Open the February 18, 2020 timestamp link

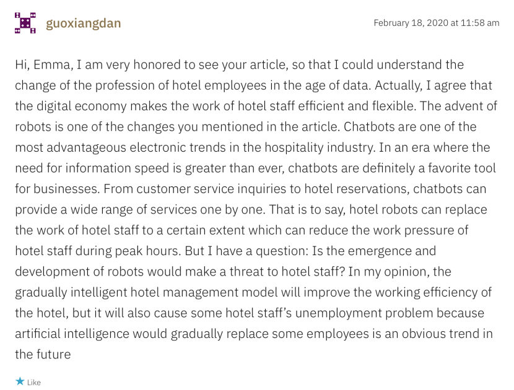click(x=436, y=23)
